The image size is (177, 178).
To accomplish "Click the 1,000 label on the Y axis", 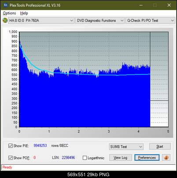I will (13, 32).
